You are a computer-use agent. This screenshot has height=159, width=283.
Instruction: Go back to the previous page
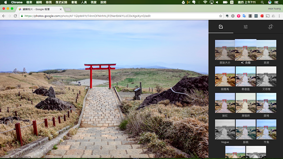click(x=4, y=16)
